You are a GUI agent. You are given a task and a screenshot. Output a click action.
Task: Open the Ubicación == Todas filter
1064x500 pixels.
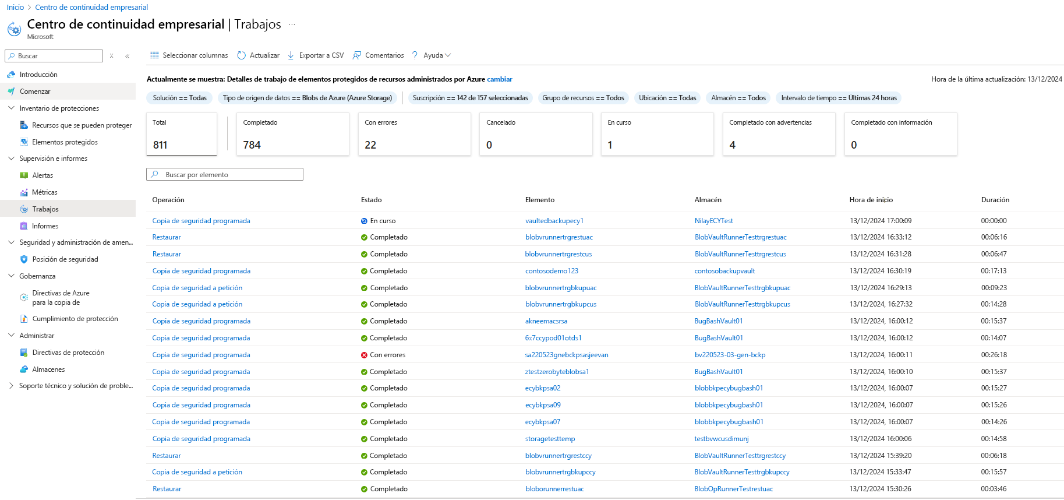(667, 98)
